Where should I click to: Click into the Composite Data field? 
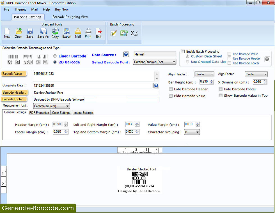coord(93,85)
